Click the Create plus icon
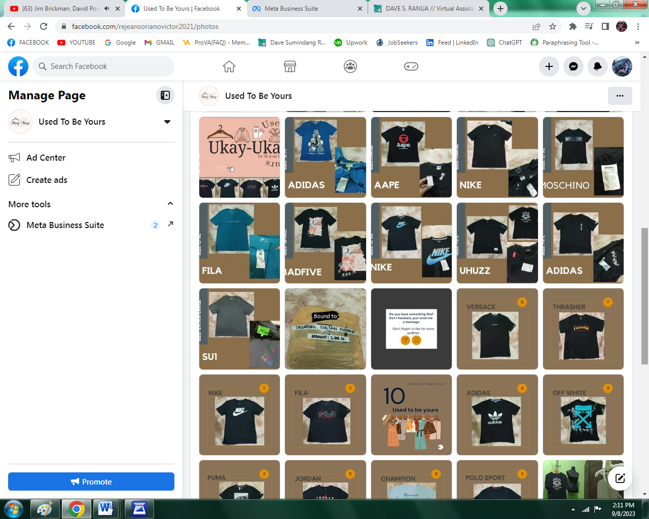Image resolution: width=649 pixels, height=519 pixels. pyautogui.click(x=549, y=66)
